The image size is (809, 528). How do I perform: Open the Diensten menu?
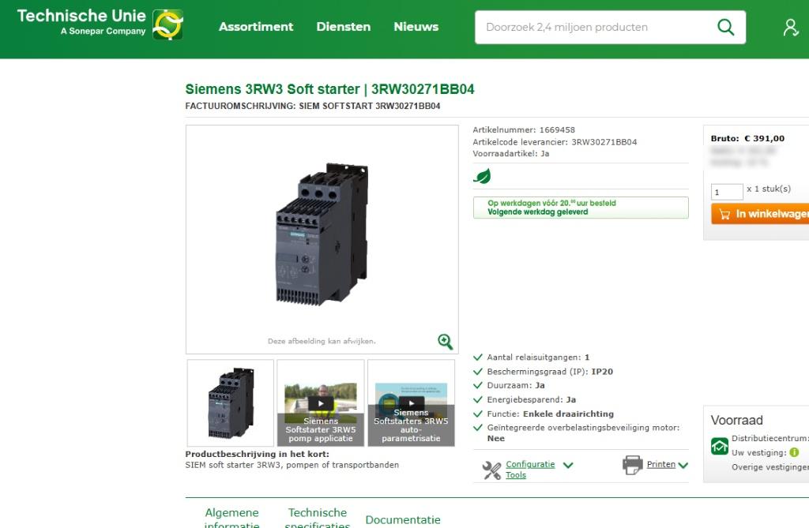[x=343, y=27]
